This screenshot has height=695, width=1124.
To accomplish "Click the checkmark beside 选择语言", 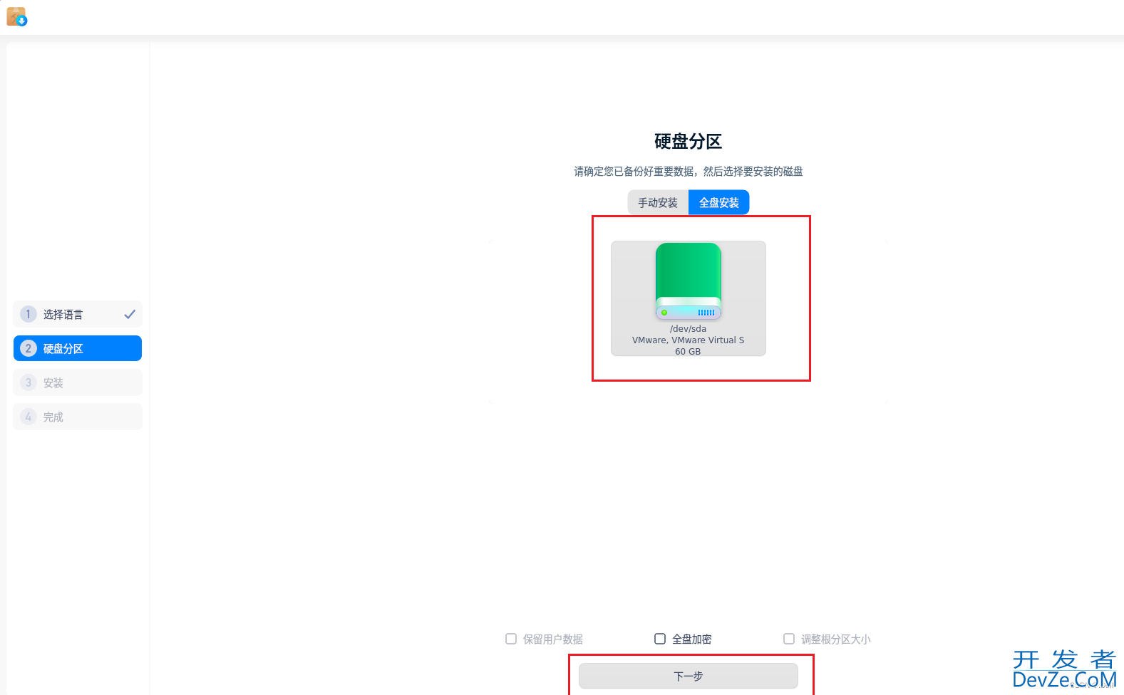I will [130, 314].
